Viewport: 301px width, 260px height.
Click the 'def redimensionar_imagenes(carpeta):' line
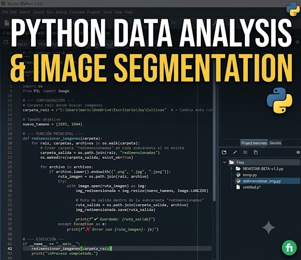click(x=62, y=138)
